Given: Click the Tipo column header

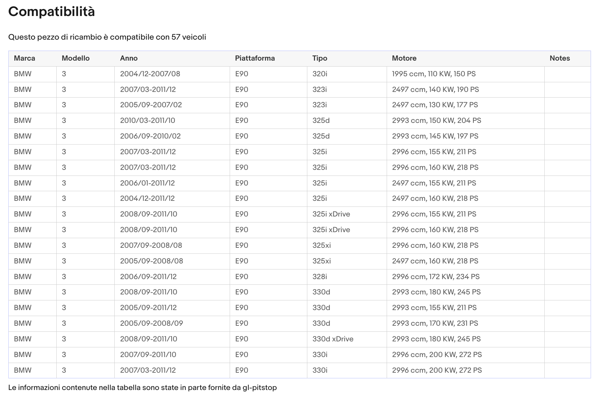Looking at the screenshot, I should pyautogui.click(x=320, y=58).
